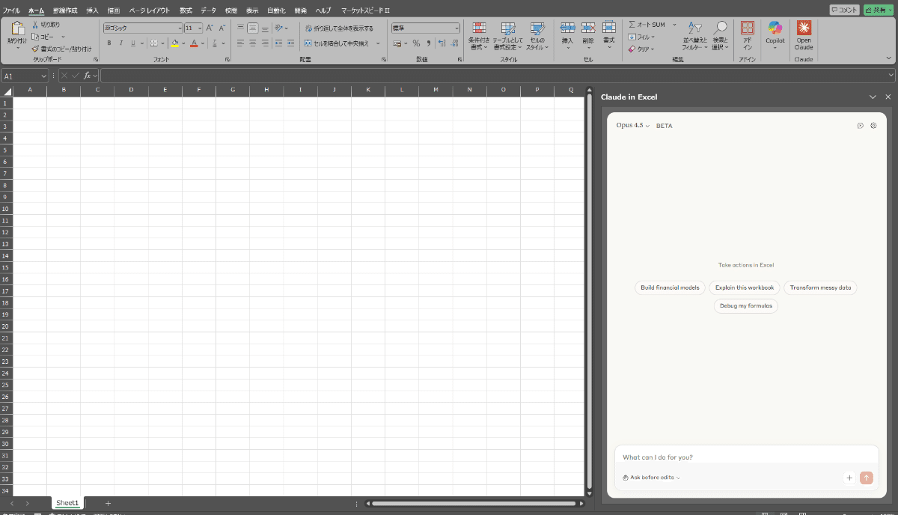Toggle Italic formatting
The width and height of the screenshot is (898, 515).
[120, 43]
